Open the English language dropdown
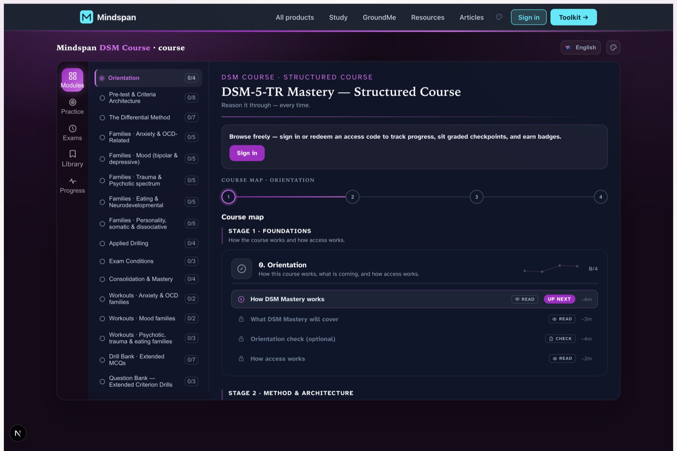This screenshot has width=677, height=451. pos(581,47)
